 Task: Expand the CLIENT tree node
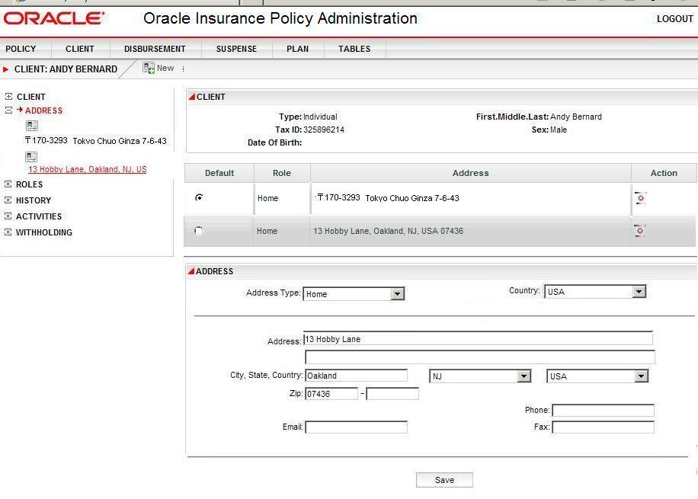click(x=8, y=96)
